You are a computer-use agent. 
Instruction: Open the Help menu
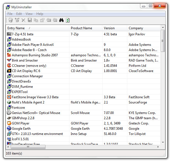click(x=40, y=14)
